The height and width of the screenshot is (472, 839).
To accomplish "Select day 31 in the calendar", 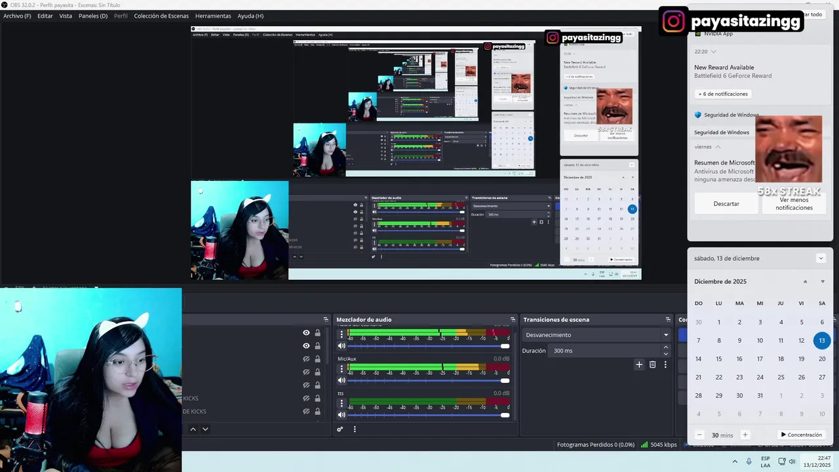I will [x=760, y=395].
